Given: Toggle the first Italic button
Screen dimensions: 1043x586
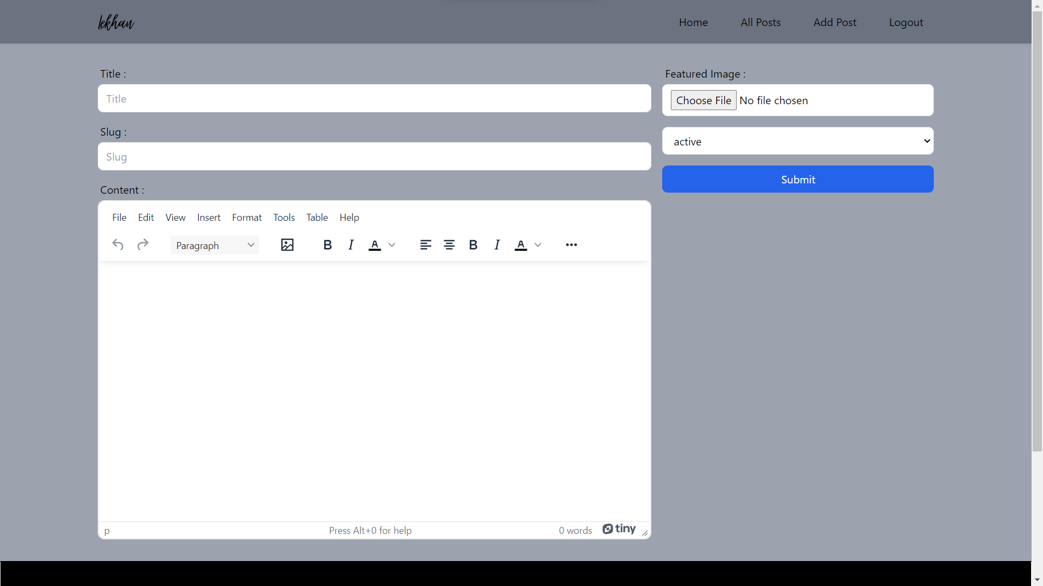Looking at the screenshot, I should [x=351, y=245].
